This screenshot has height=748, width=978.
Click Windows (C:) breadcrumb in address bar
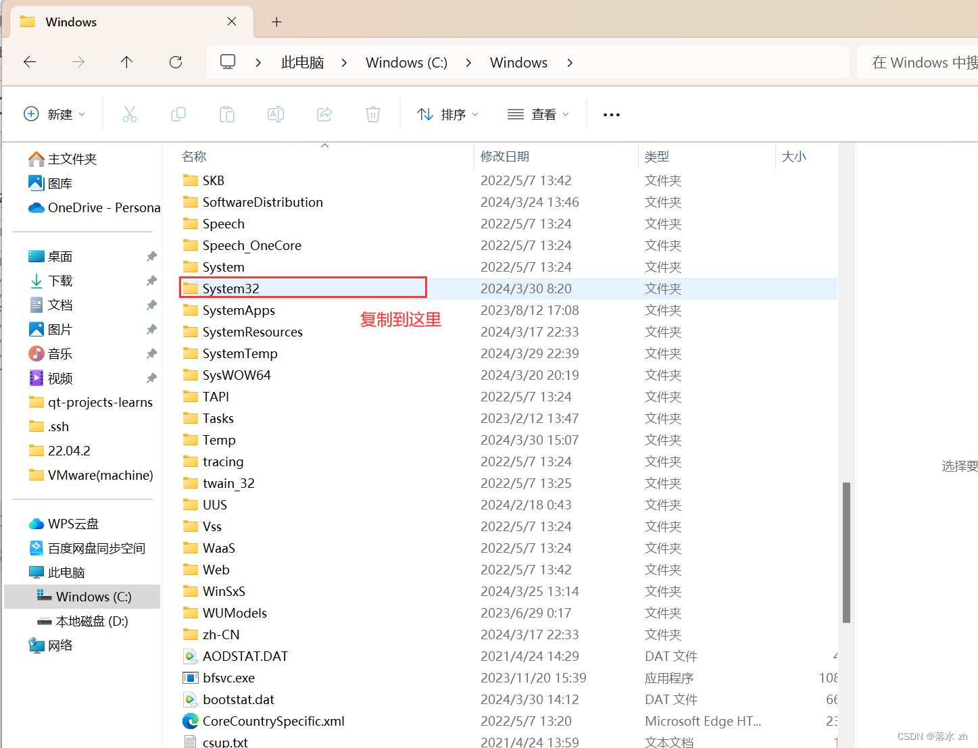click(x=406, y=62)
